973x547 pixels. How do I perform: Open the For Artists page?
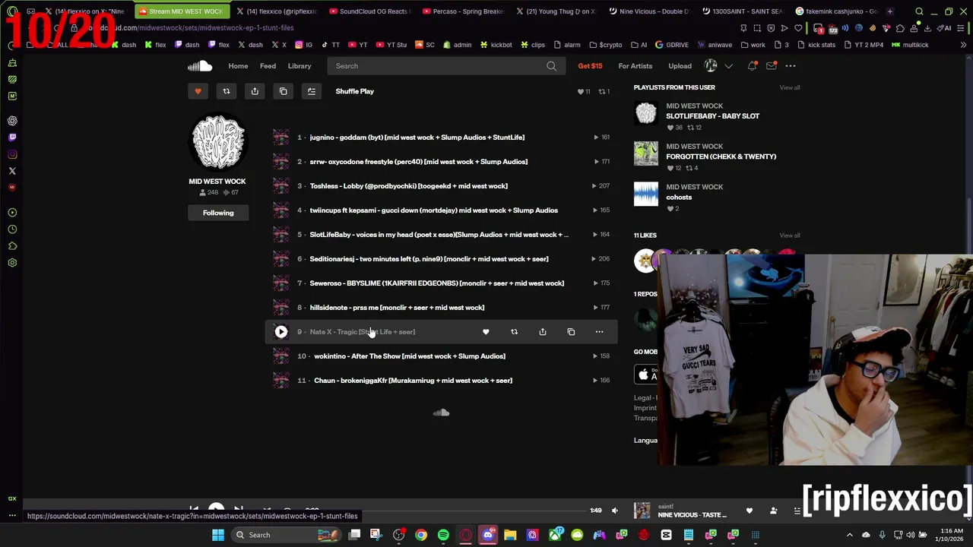click(x=635, y=66)
